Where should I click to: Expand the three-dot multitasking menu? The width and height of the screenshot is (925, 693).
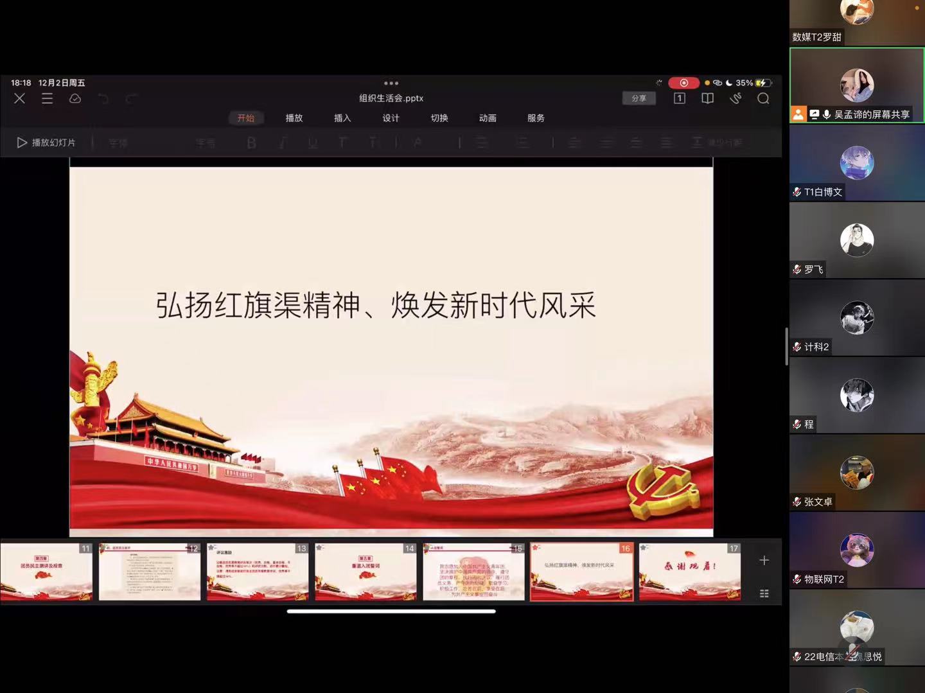391,83
